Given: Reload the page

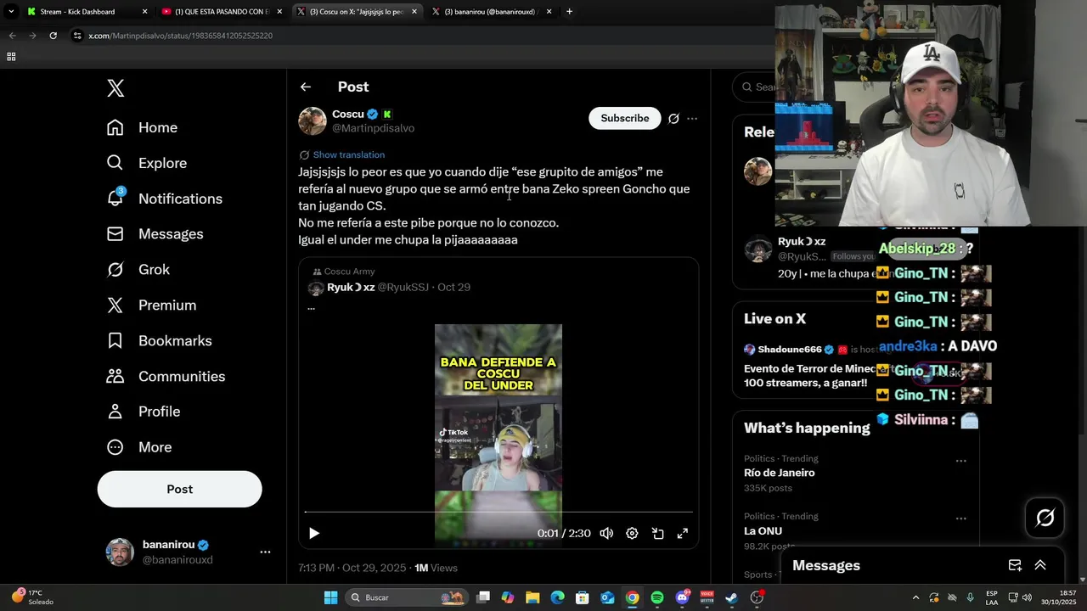Looking at the screenshot, I should coord(53,36).
